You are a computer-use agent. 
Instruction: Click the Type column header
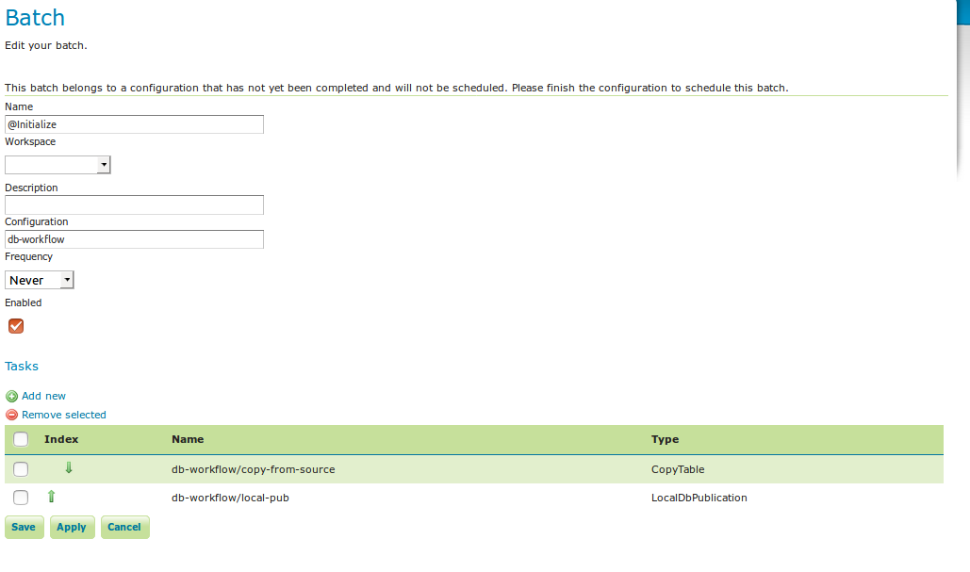[x=665, y=439]
